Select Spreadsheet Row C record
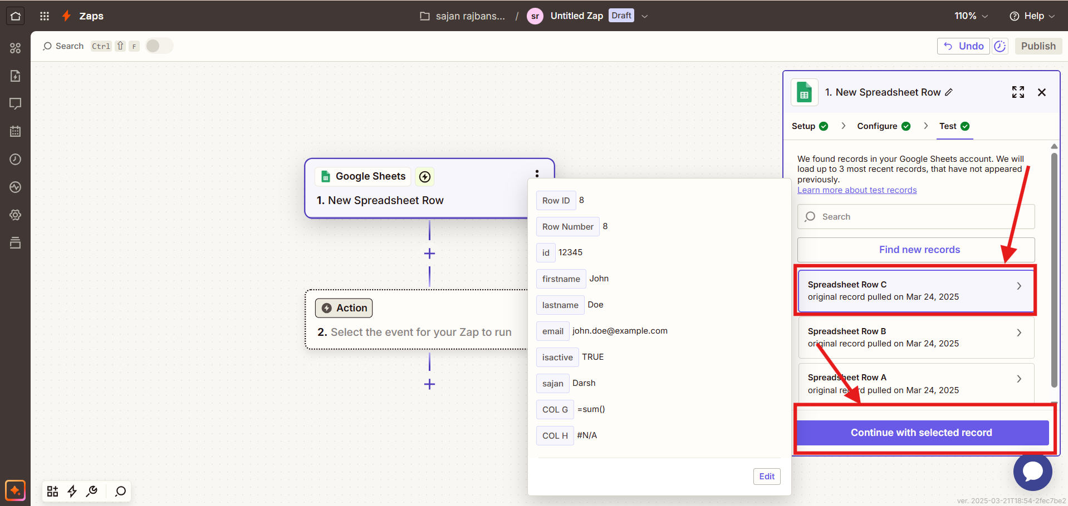Viewport: 1068px width, 506px height. 916,291
